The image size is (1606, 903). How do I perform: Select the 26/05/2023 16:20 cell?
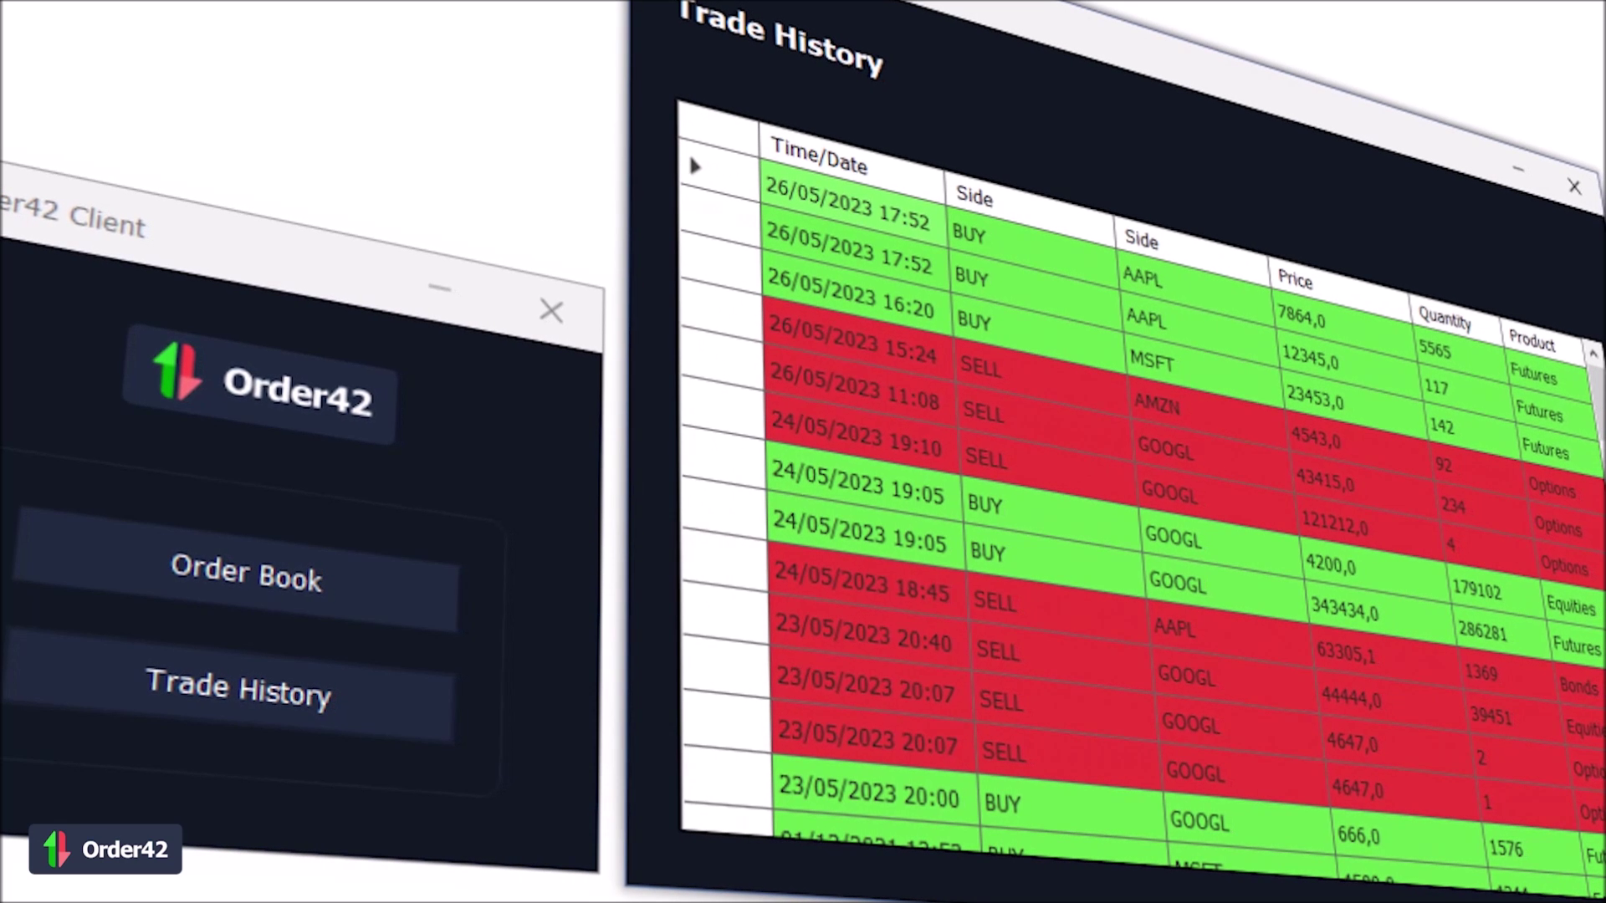tap(857, 292)
